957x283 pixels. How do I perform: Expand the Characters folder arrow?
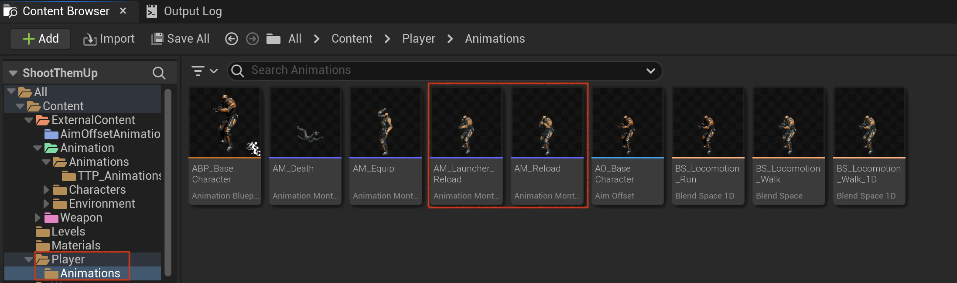(46, 190)
